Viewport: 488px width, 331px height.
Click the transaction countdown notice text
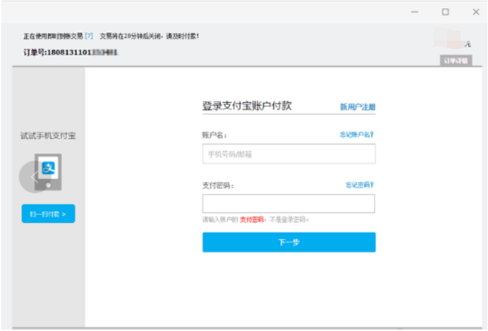[x=150, y=36]
